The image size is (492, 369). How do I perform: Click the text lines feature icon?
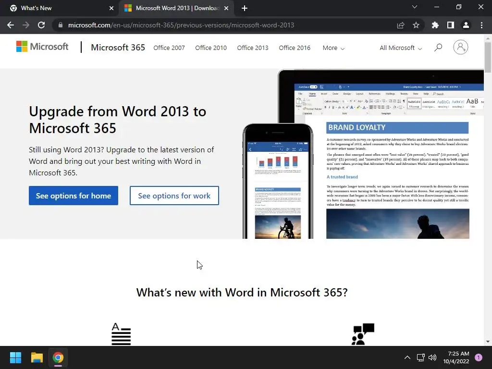coord(121,334)
